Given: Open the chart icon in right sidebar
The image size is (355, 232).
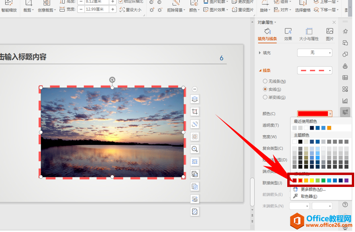Looking at the screenshot, I should click(x=345, y=100).
